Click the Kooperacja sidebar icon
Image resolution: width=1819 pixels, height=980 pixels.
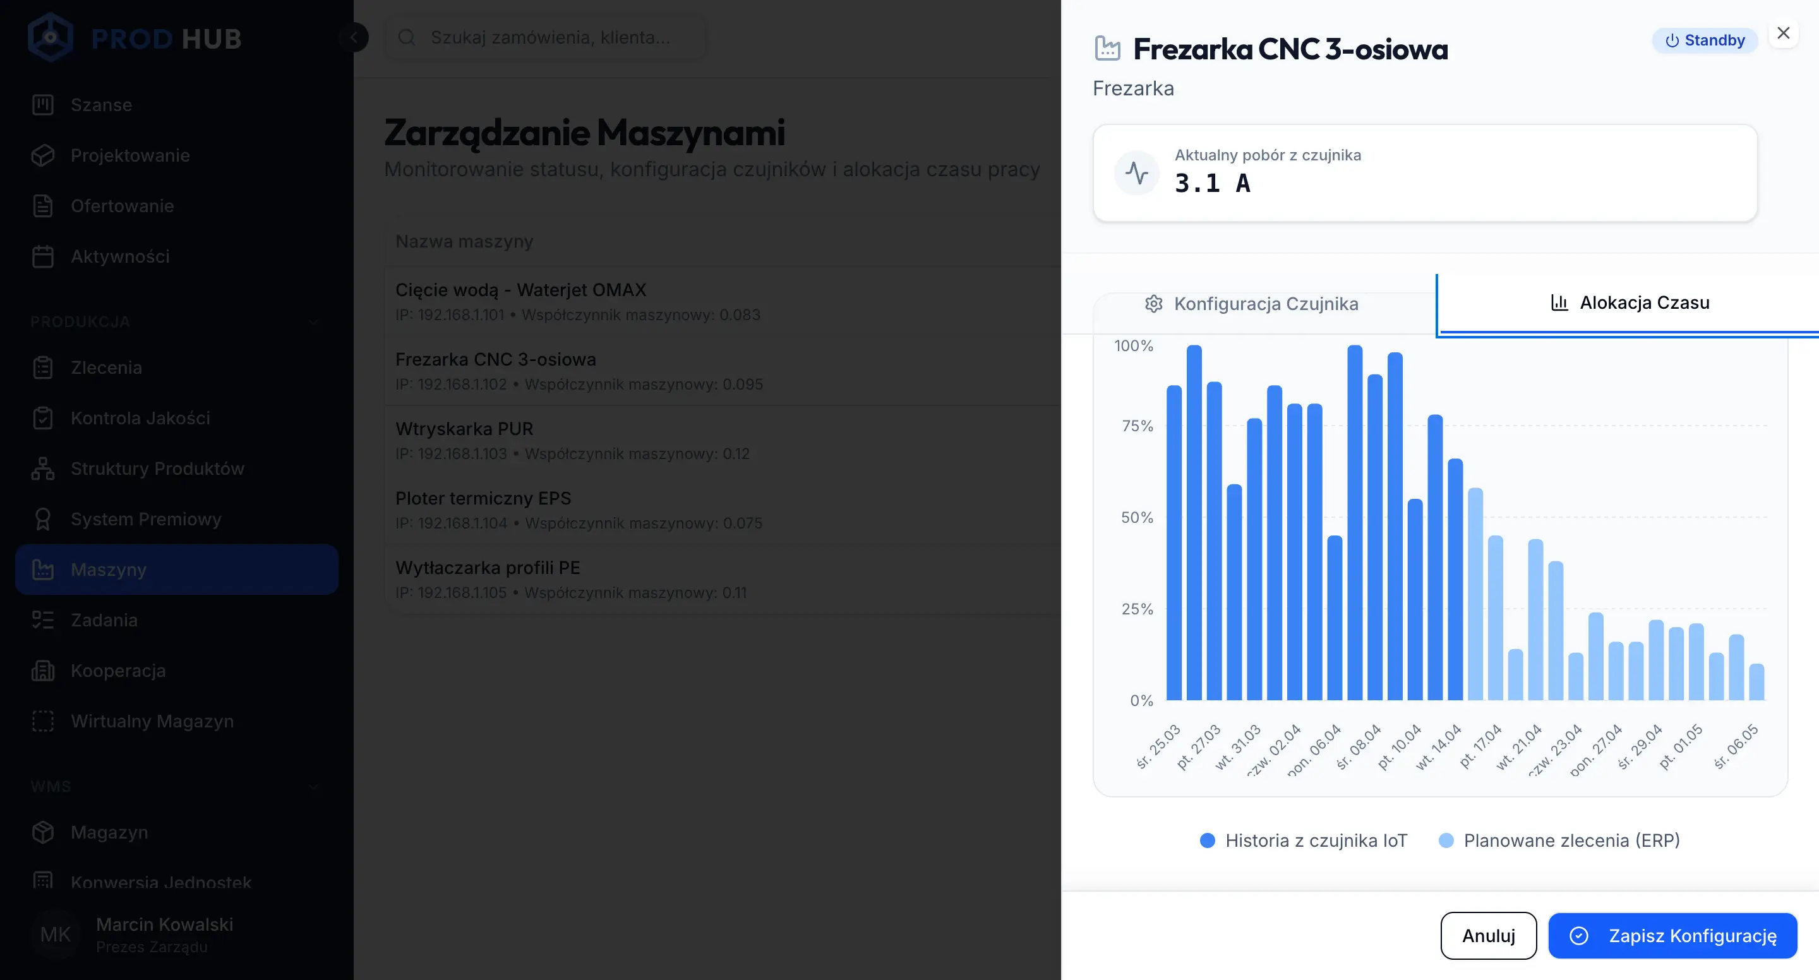[43, 670]
